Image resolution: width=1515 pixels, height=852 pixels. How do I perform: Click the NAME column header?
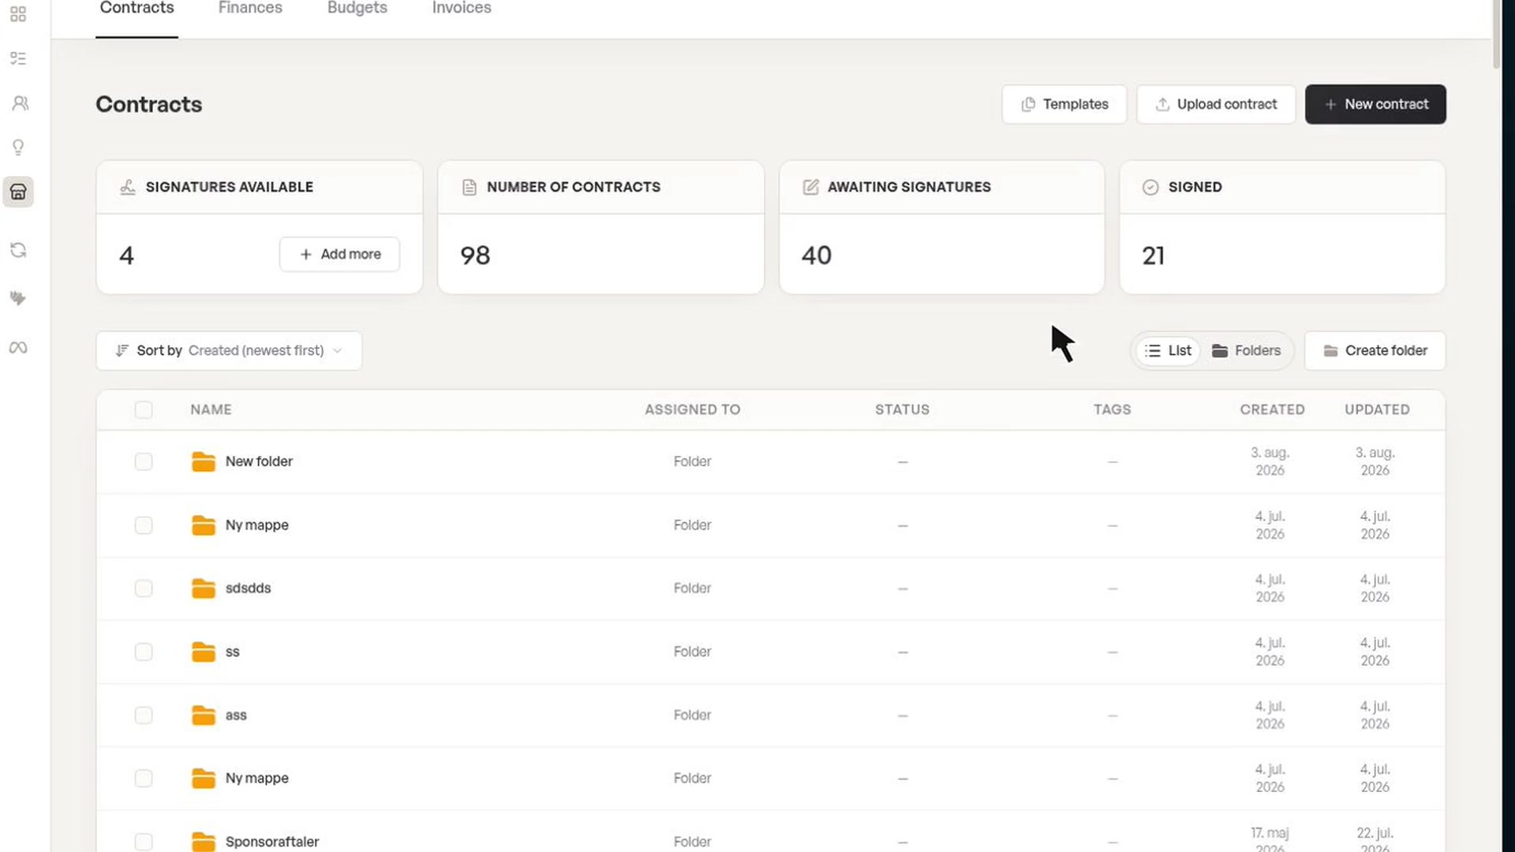point(211,409)
